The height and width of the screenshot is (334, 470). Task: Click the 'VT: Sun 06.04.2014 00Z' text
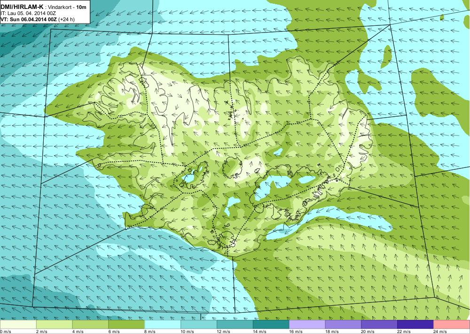pos(29,19)
